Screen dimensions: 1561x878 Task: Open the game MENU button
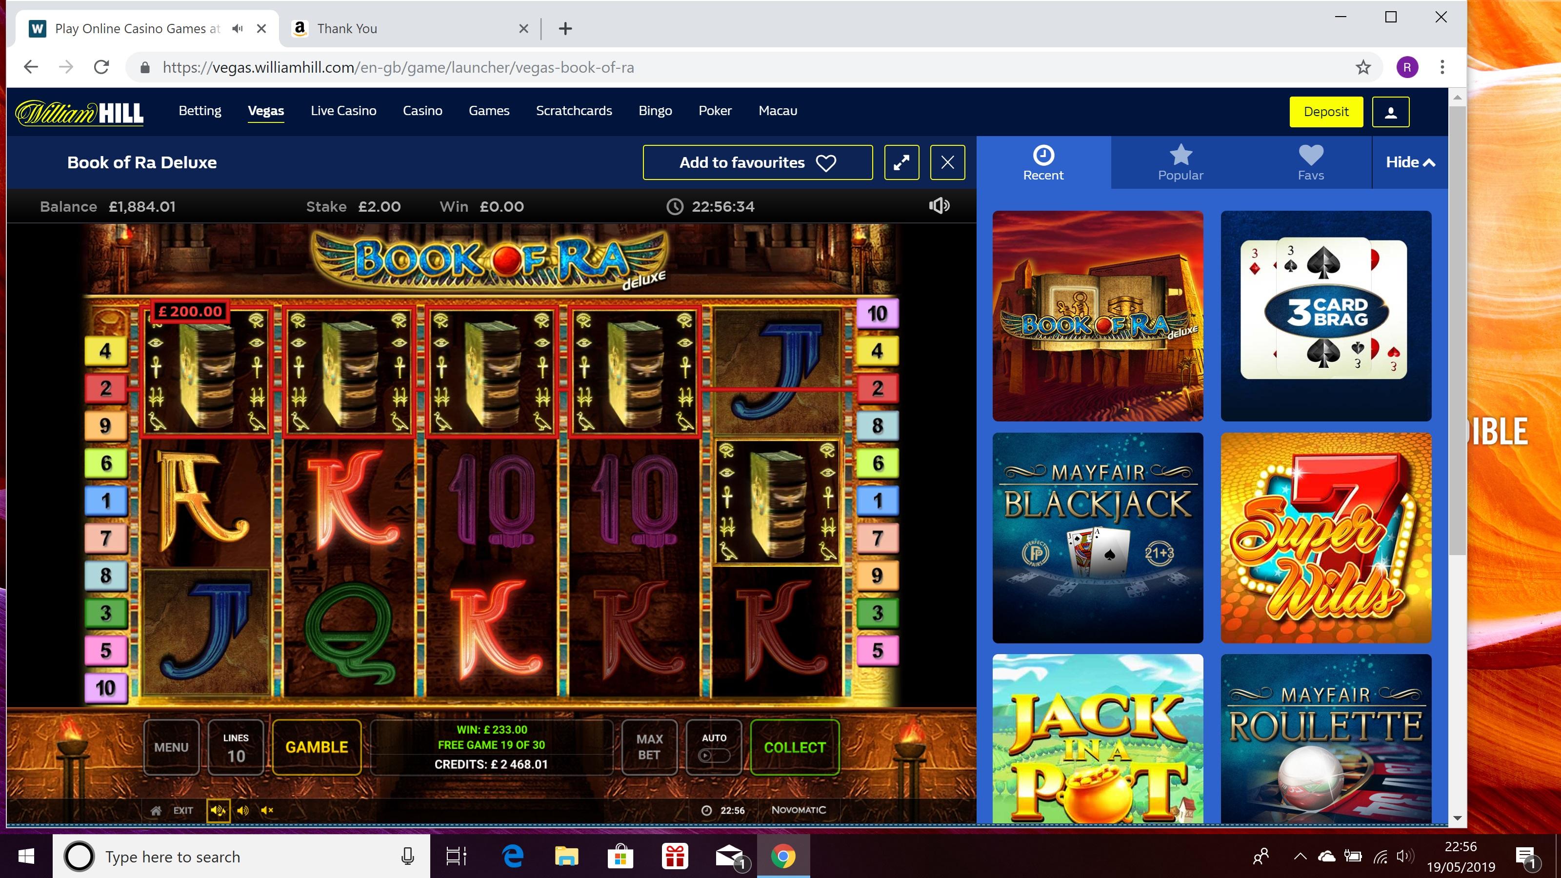tap(172, 747)
